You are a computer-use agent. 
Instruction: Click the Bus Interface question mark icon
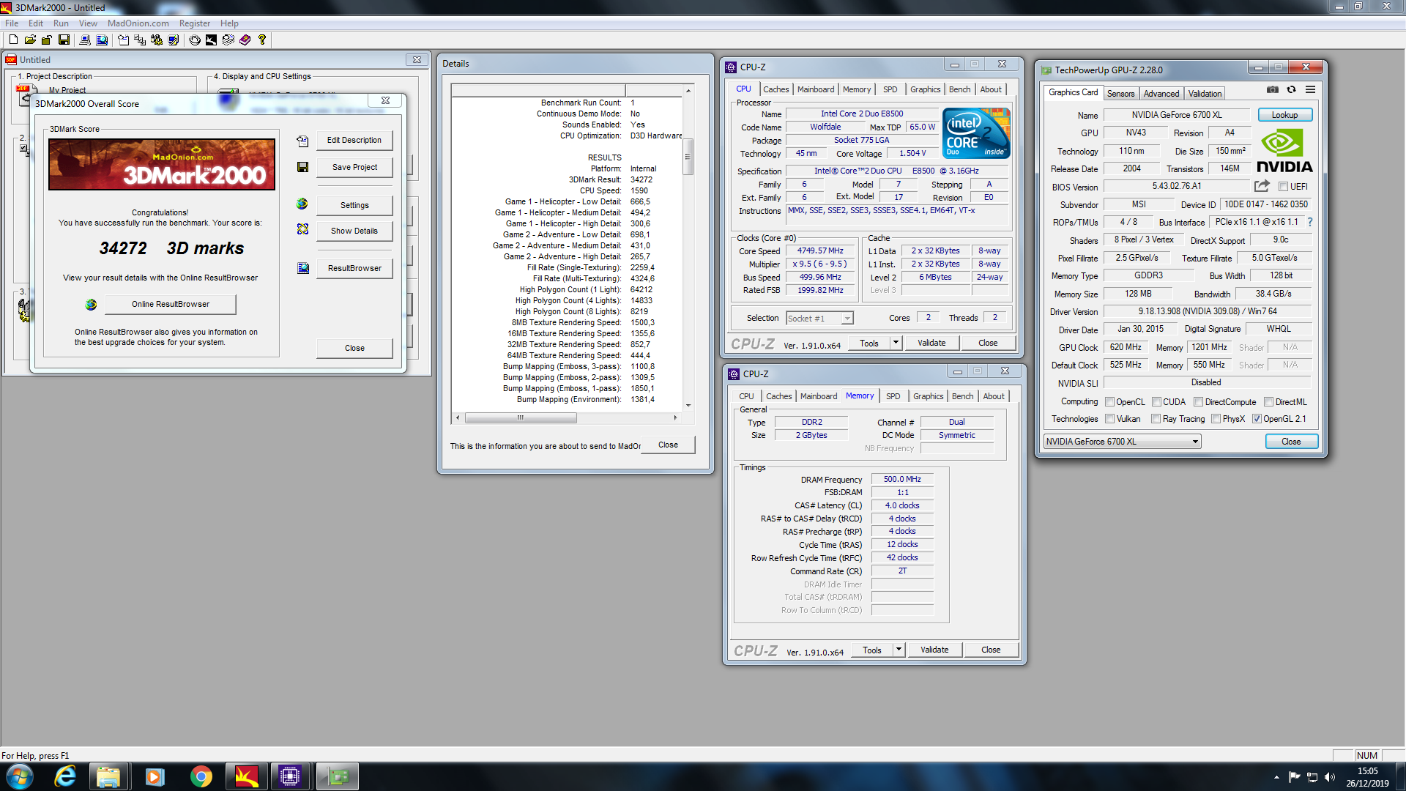click(x=1309, y=222)
